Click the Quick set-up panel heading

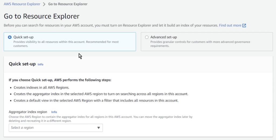coord(22,64)
